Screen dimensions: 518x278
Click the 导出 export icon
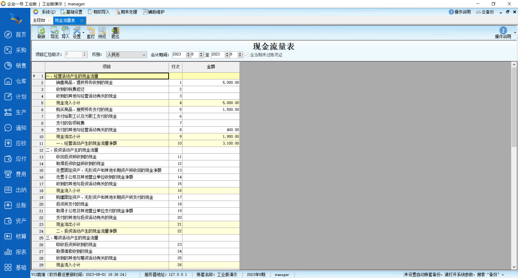pyautogui.click(x=54, y=33)
